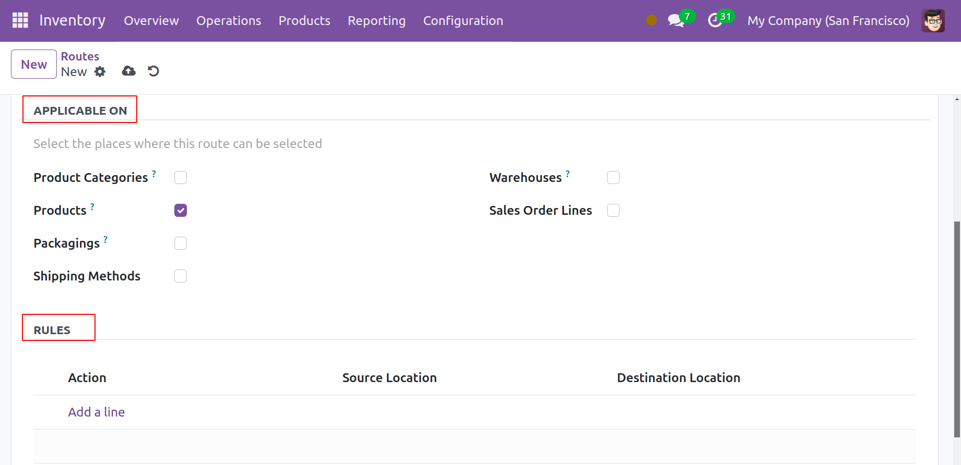This screenshot has height=465, width=961.
Task: Click the New button
Action: pyautogui.click(x=34, y=64)
